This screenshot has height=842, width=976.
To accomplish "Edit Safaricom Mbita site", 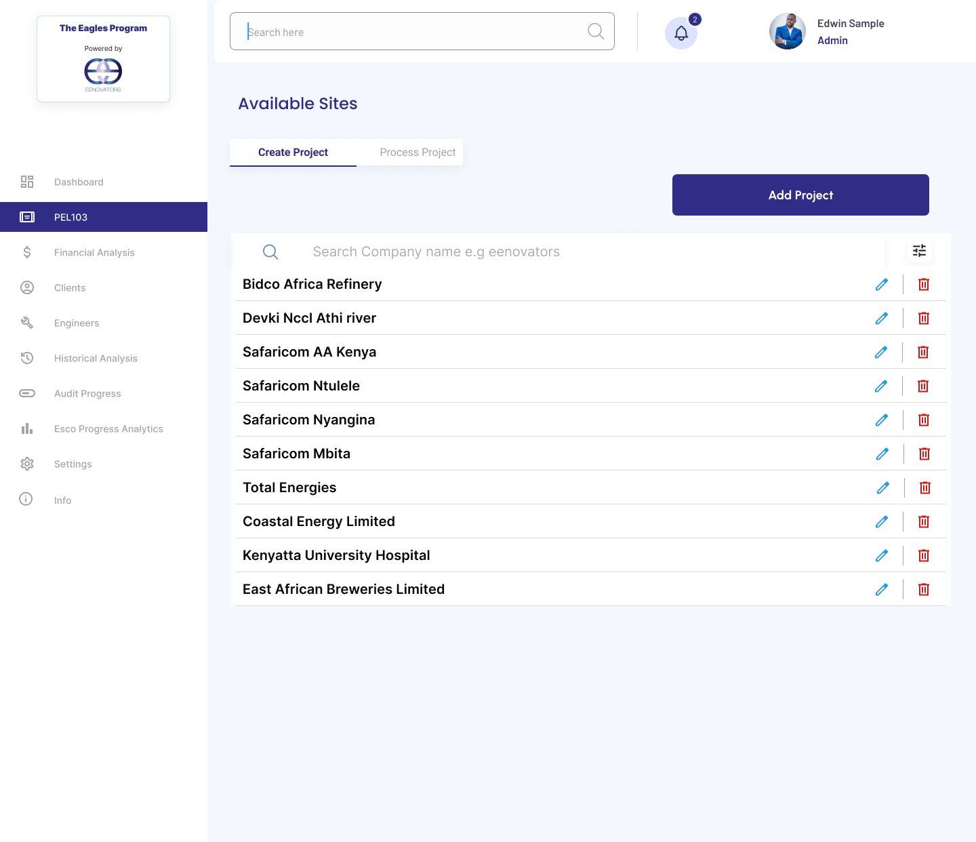I will [x=882, y=454].
